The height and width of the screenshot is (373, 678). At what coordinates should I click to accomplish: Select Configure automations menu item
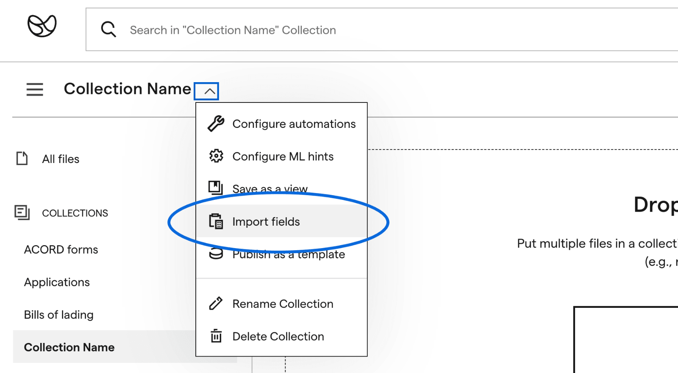(294, 124)
